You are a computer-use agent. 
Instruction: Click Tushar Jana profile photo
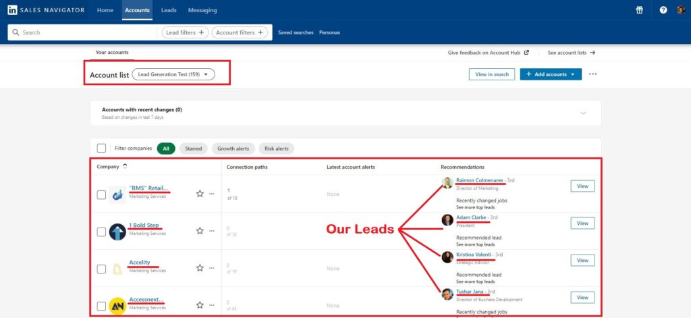tap(447, 294)
